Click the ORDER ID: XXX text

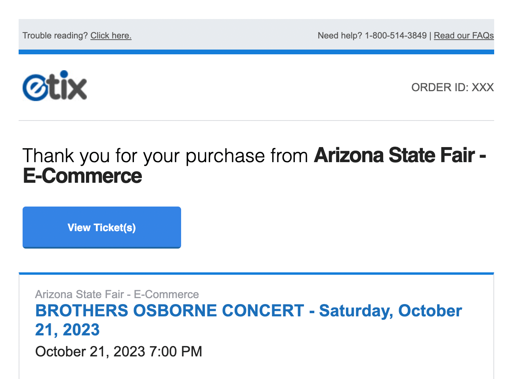452,87
